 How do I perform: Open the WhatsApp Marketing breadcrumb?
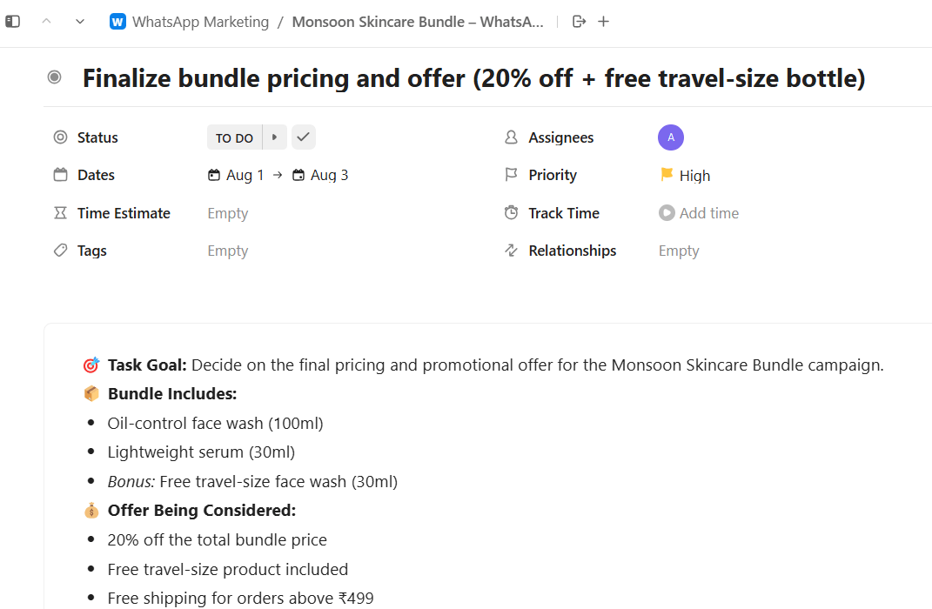pyautogui.click(x=200, y=22)
